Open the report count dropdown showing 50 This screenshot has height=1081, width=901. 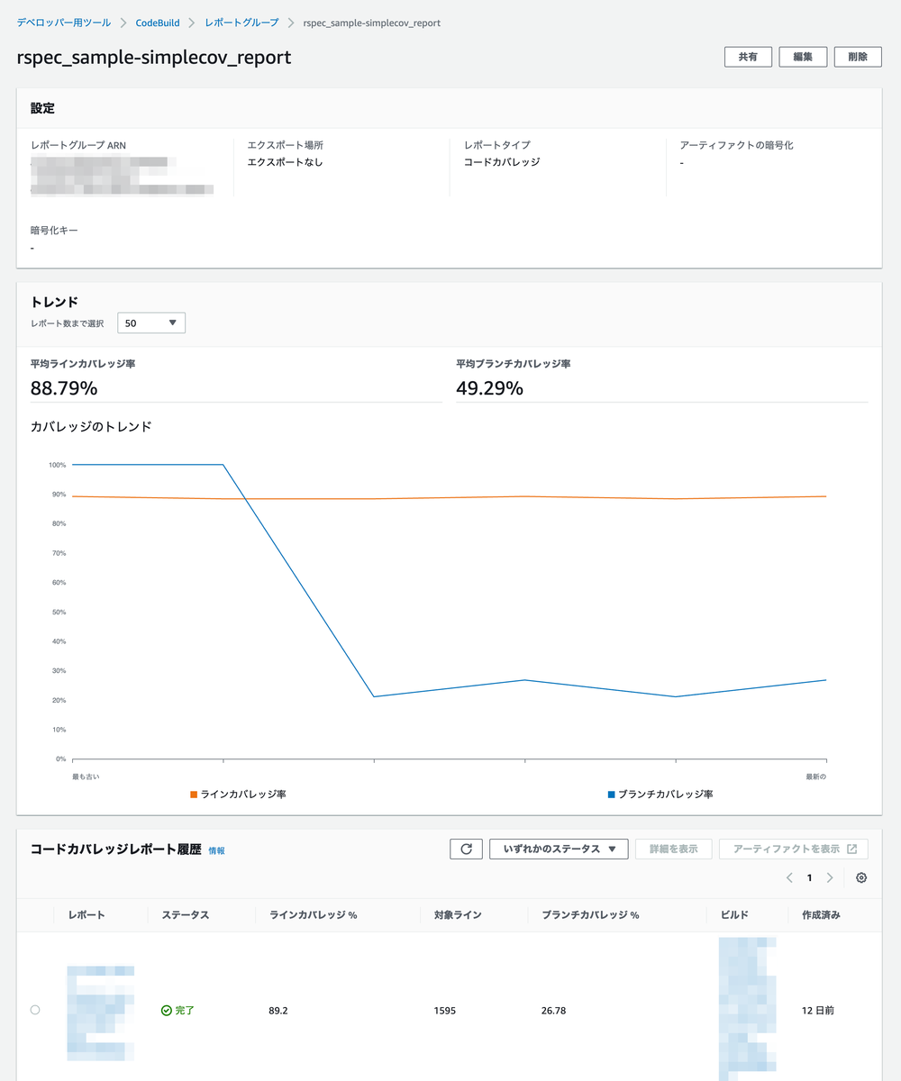point(151,322)
